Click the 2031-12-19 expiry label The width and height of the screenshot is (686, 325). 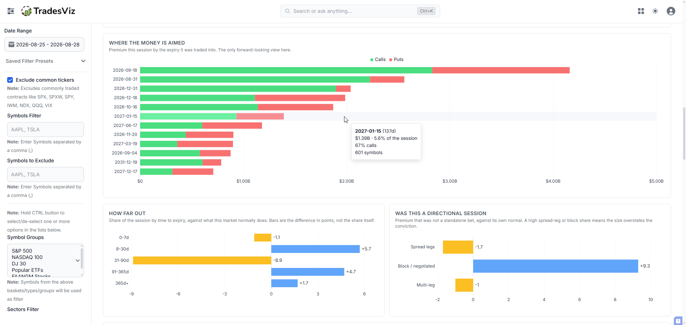click(126, 162)
